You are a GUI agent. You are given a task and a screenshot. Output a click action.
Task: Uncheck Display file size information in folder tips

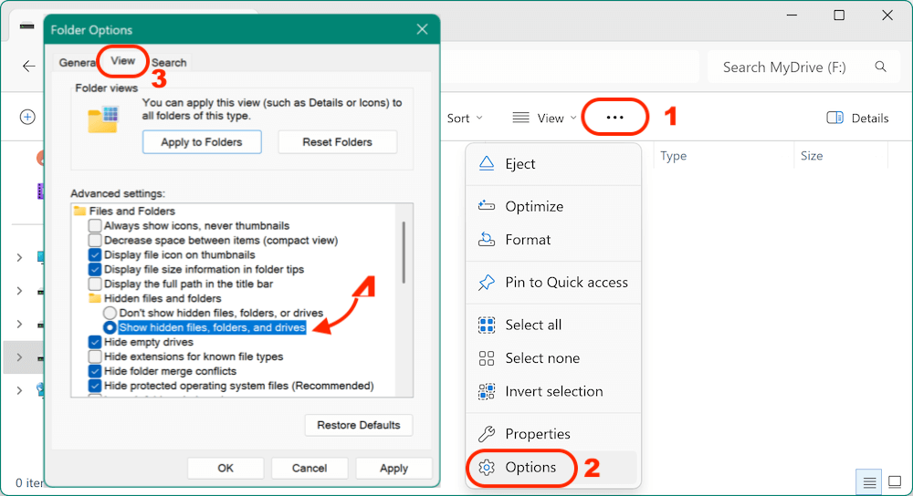pyautogui.click(x=95, y=269)
